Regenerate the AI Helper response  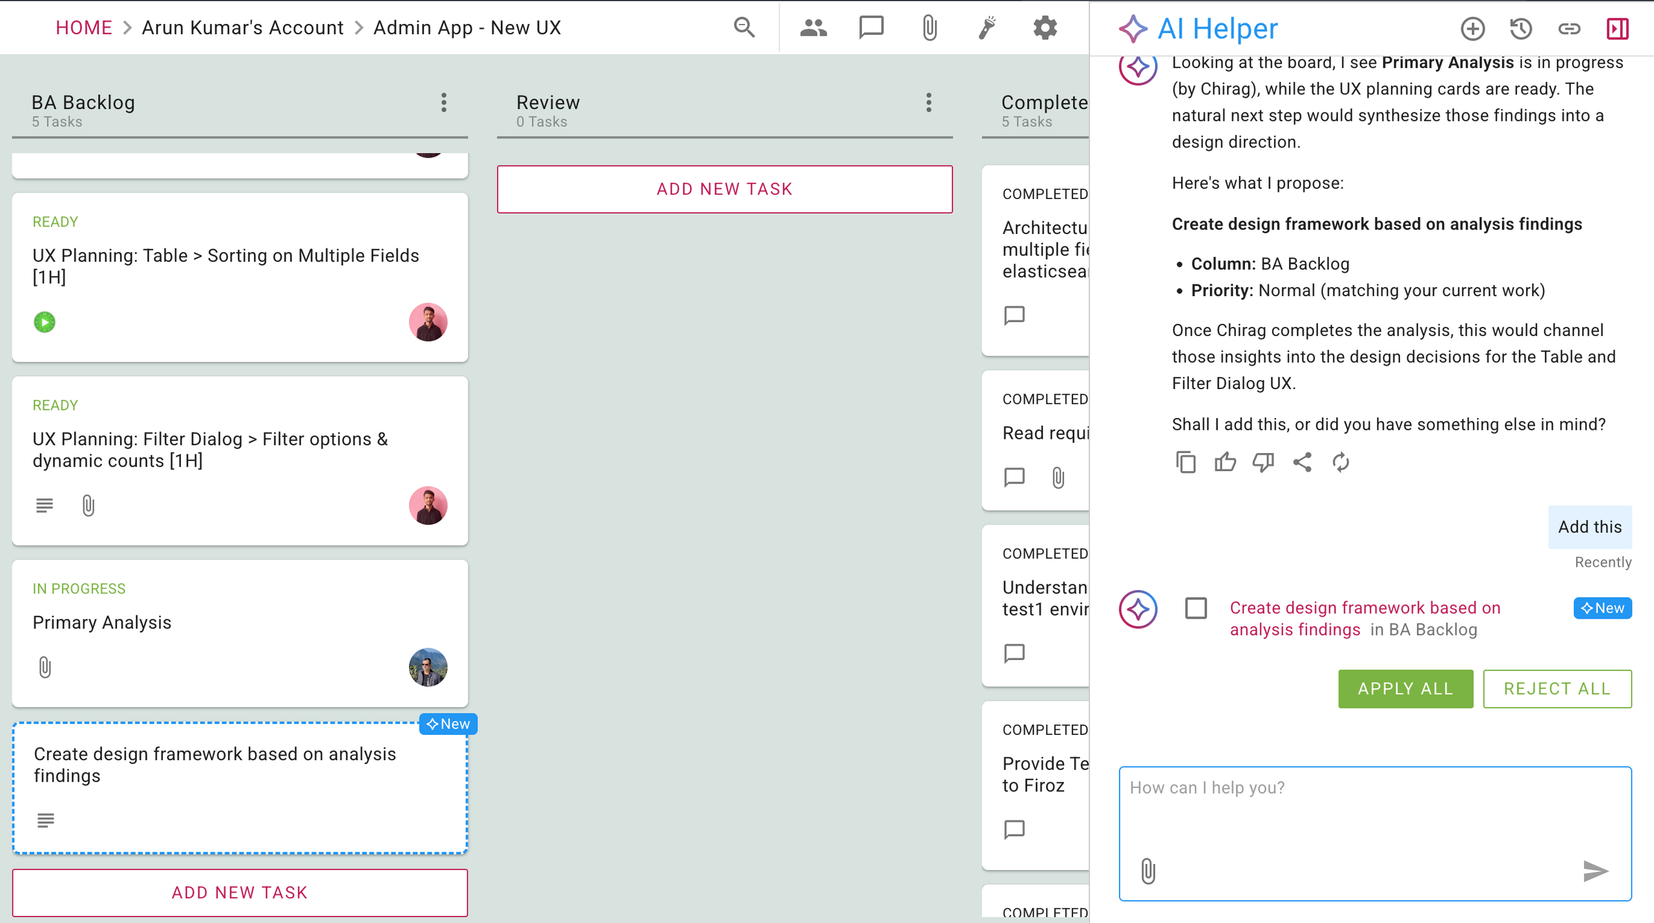(x=1341, y=462)
